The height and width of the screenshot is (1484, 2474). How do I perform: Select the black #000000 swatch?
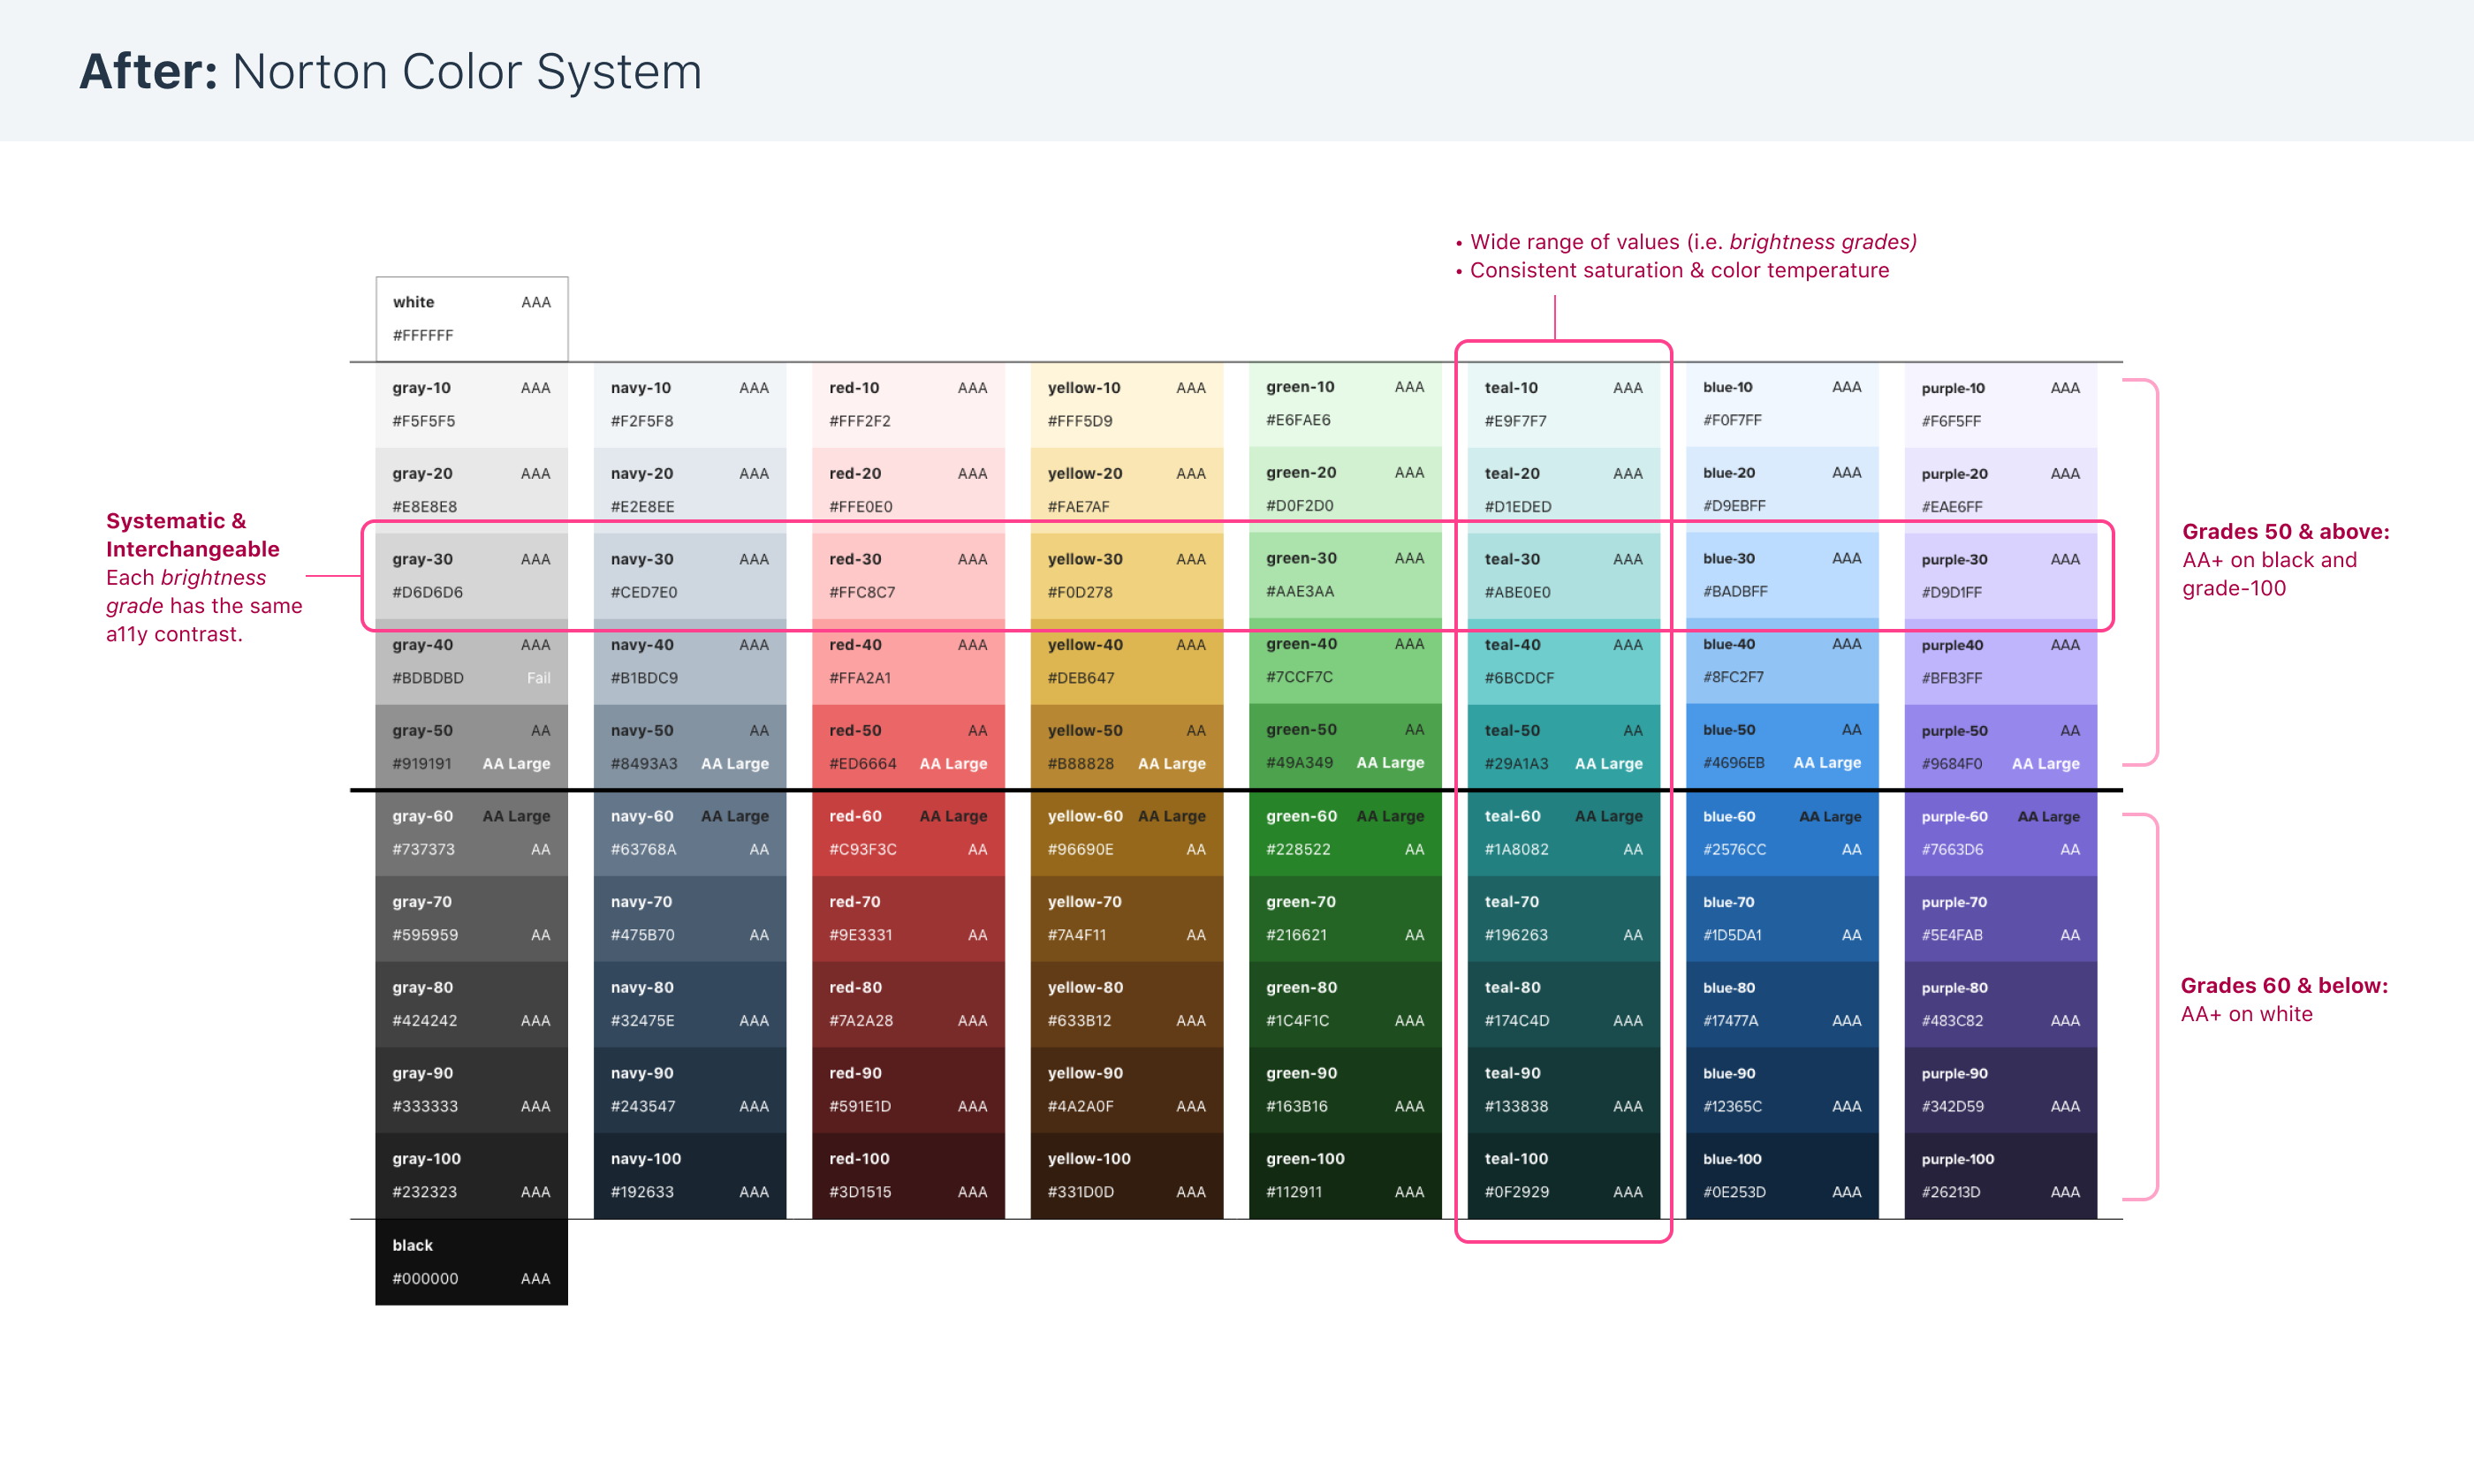point(471,1261)
